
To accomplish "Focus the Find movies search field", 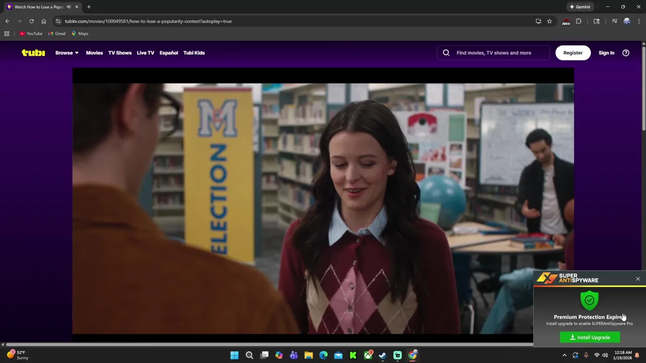I will click(x=494, y=52).
